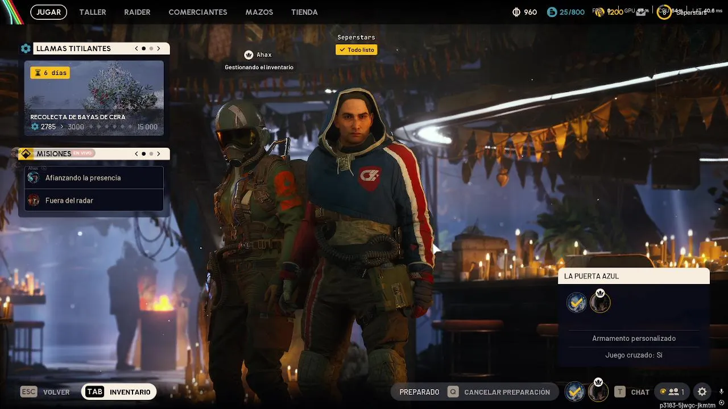Switch to the TALLER tab
Image resolution: width=728 pixels, height=409 pixels.
click(x=93, y=12)
